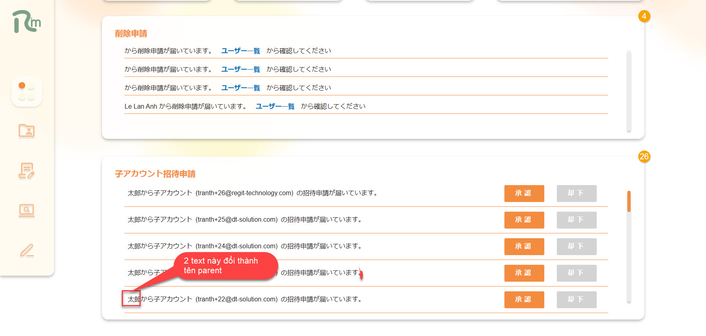Reject (却下) the tranth+26@regit-technology.com invitation
Viewport: 706px width, 336px height.
coord(576,194)
